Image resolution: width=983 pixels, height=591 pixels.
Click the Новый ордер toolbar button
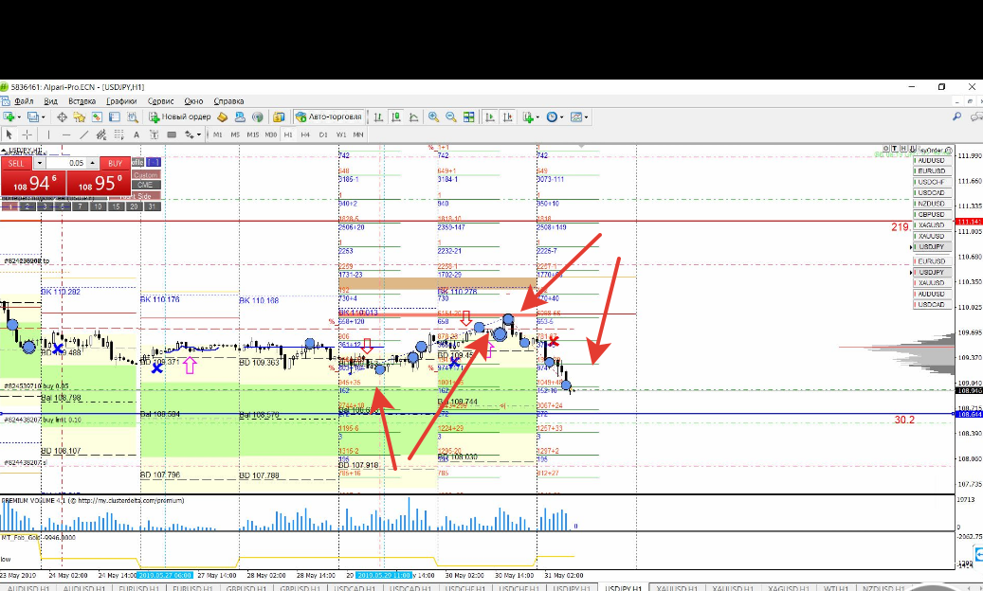pyautogui.click(x=180, y=117)
